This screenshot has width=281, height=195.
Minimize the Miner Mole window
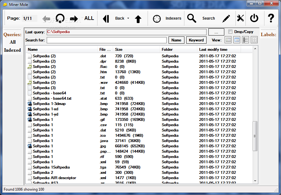coord(251,3)
